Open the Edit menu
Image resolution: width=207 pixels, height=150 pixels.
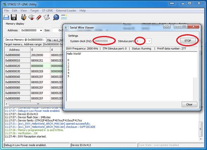click(14, 11)
